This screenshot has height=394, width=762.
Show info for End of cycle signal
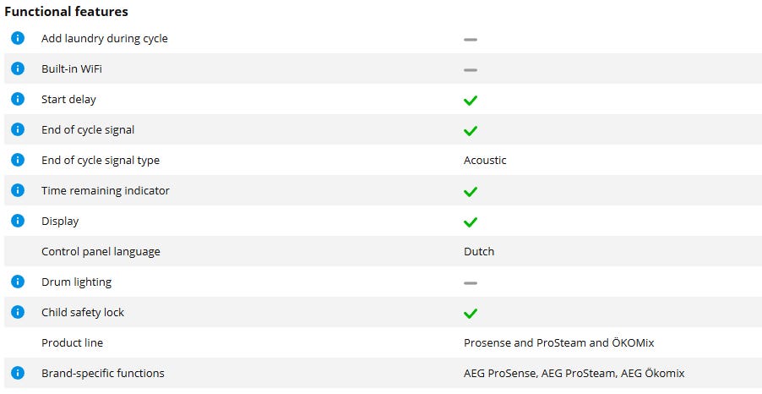point(18,129)
